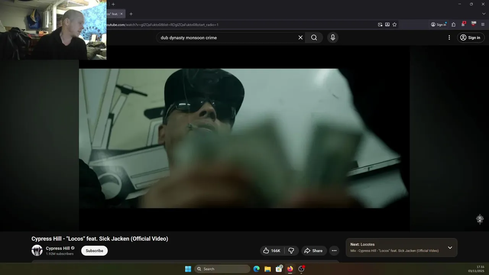Open more actions ellipsis below video
Viewport: 489px width, 275px height.
click(334, 251)
